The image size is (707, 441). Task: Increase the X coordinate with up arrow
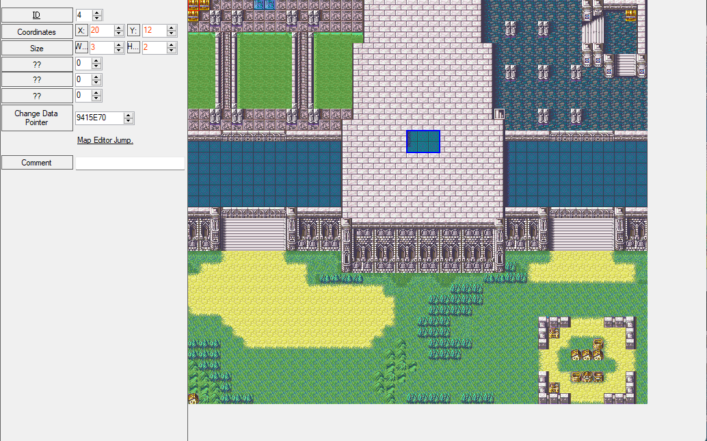(x=118, y=27)
